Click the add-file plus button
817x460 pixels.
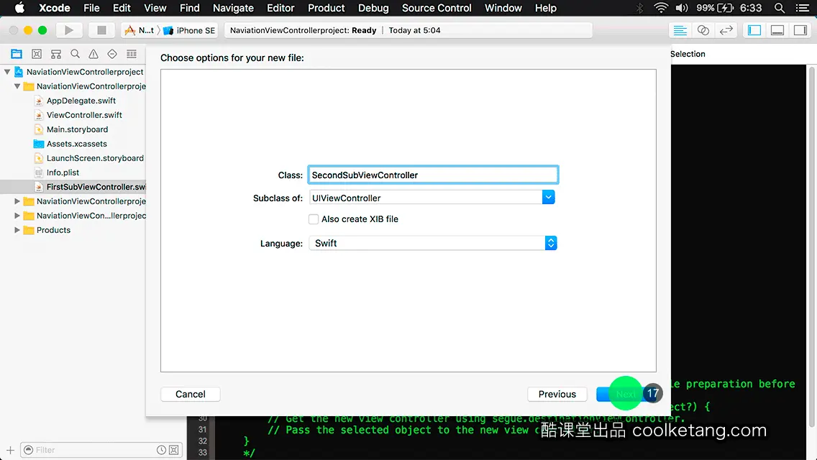(x=10, y=450)
